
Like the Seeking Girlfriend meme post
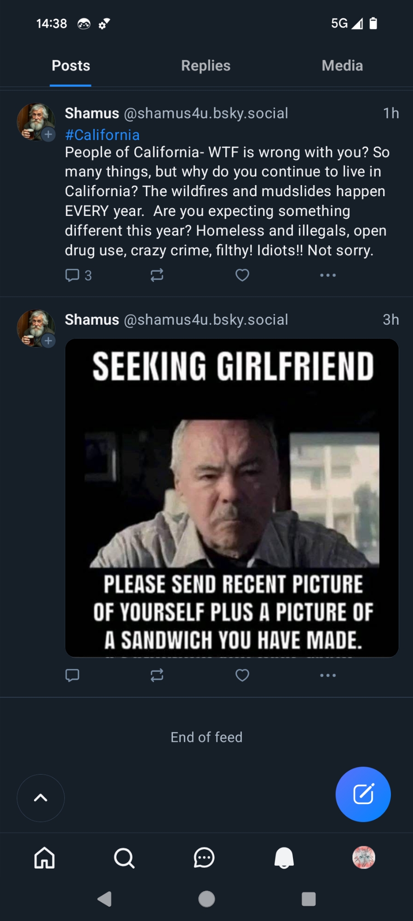[242, 675]
